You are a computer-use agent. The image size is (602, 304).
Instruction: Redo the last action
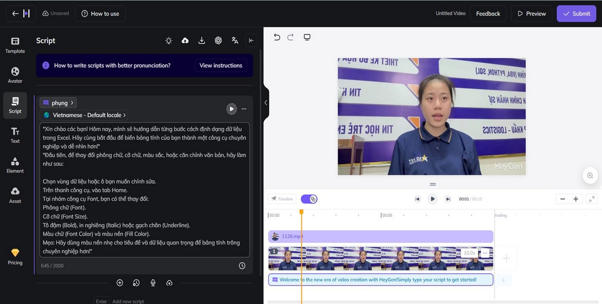coord(290,37)
